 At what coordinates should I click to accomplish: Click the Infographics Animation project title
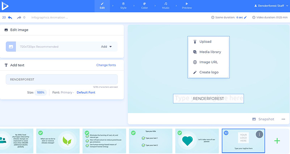tap(50, 17)
